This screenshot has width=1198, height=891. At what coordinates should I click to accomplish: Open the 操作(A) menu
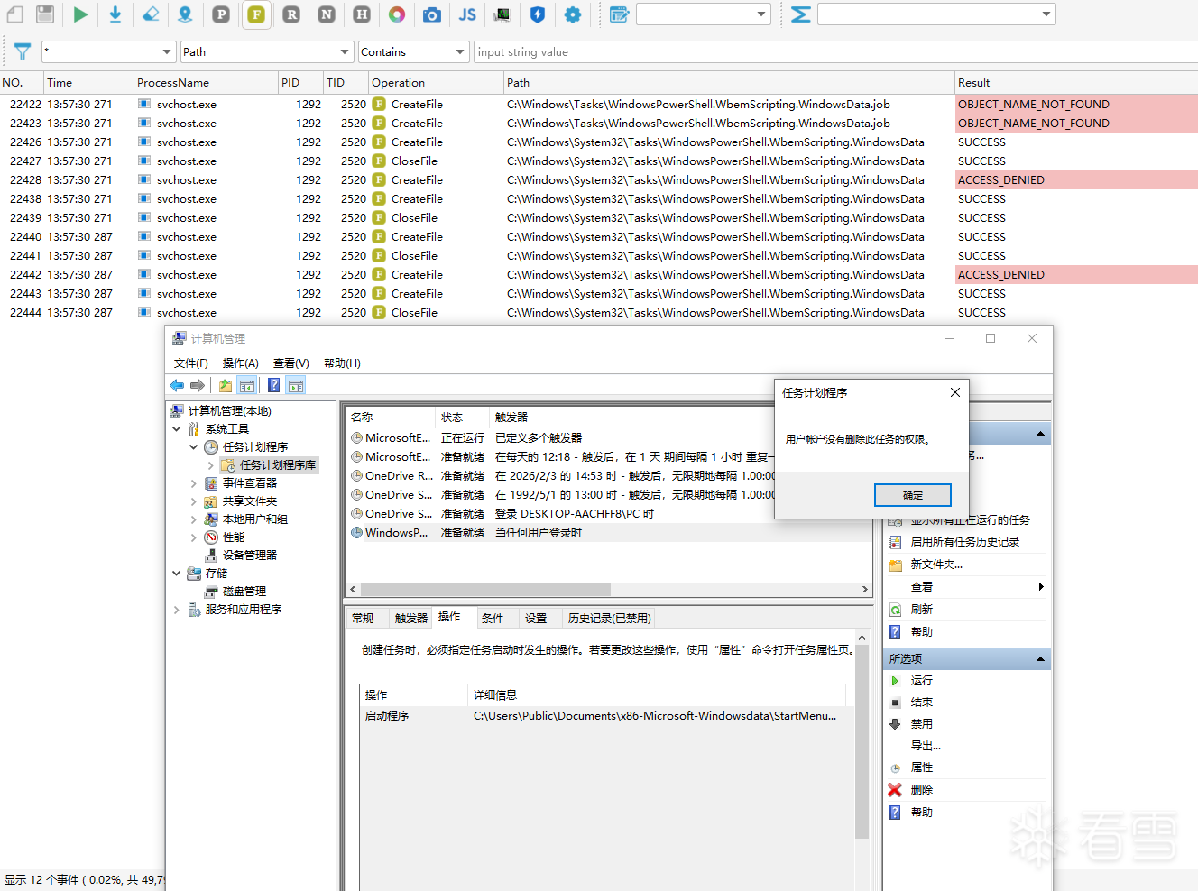click(x=240, y=363)
